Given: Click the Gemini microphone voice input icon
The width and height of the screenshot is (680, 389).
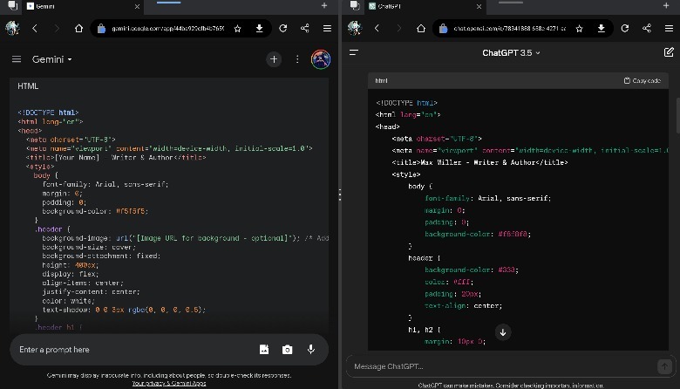Looking at the screenshot, I should point(310,350).
